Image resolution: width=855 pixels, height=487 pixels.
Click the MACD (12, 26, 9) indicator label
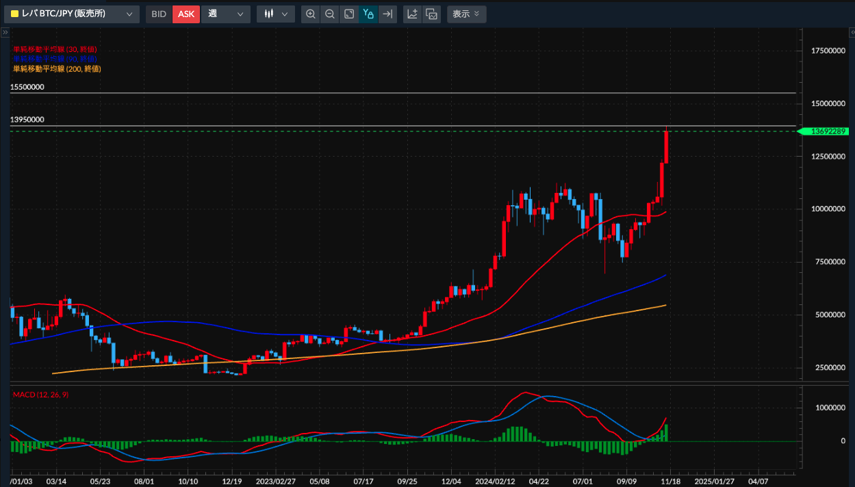[40, 395]
